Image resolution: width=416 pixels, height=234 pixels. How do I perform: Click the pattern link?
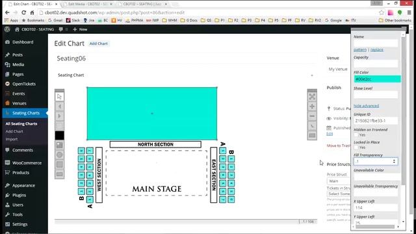tap(360, 49)
